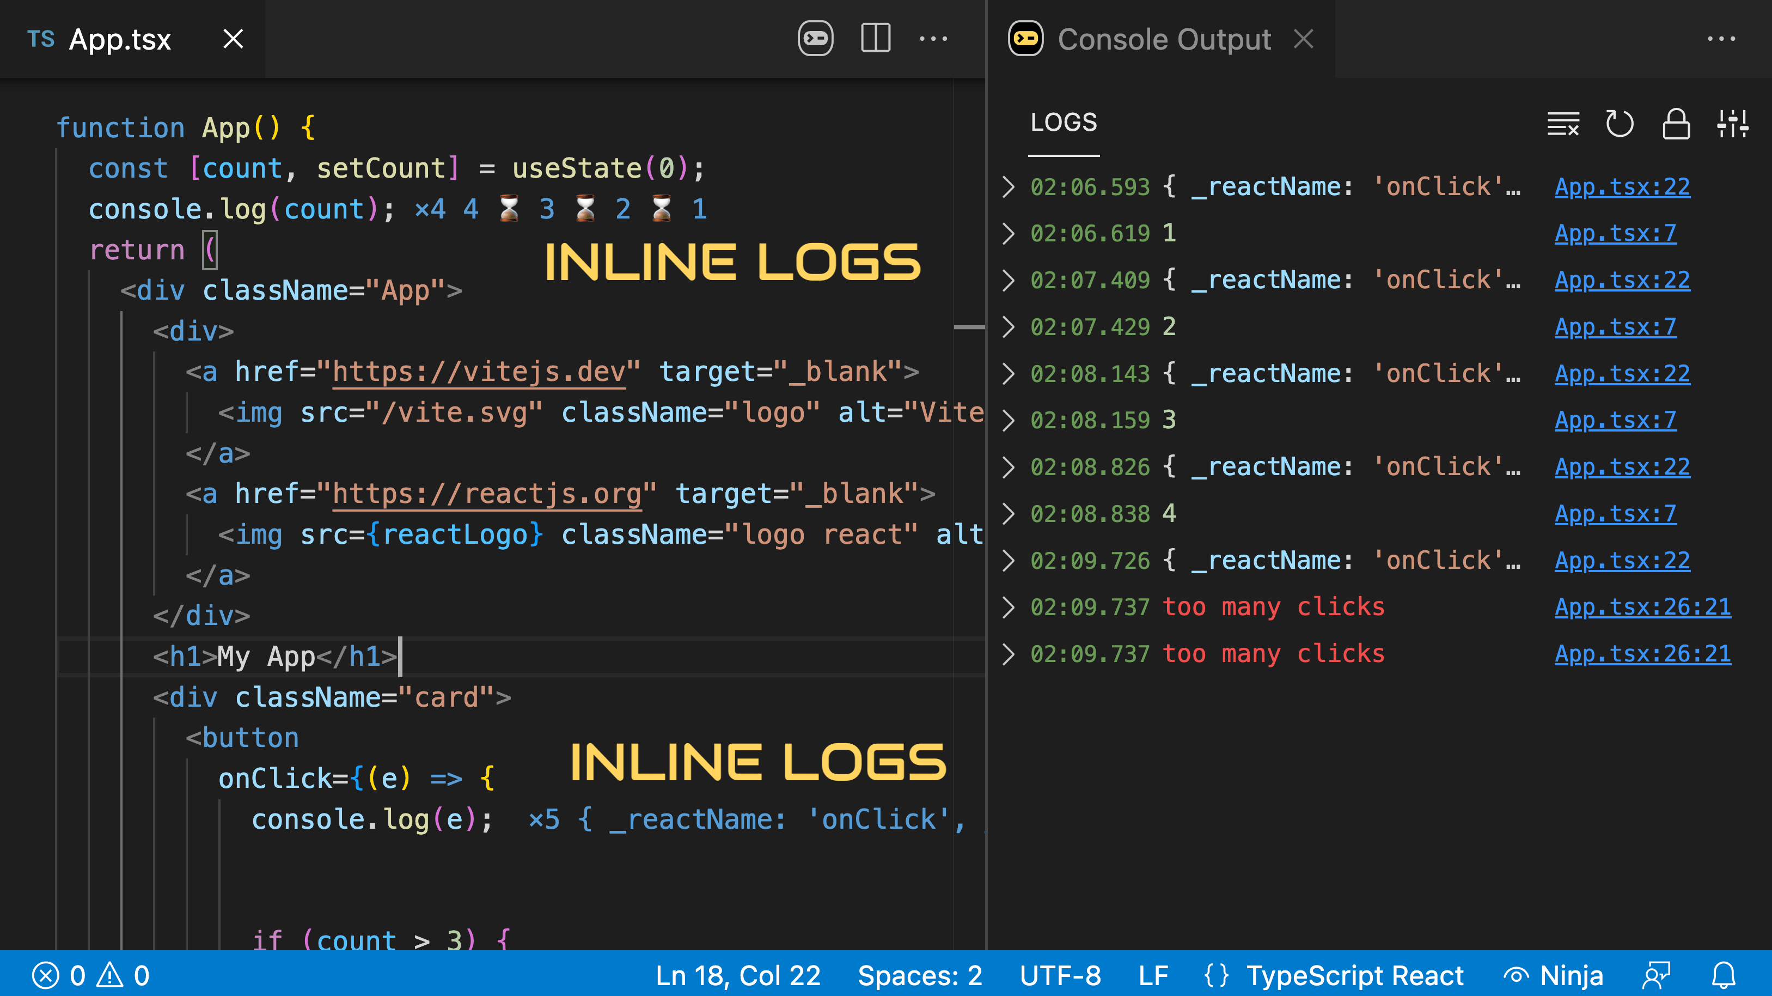Follow the https://reactjs.org link in code
Screen dimensions: 1772x996
click(x=487, y=494)
